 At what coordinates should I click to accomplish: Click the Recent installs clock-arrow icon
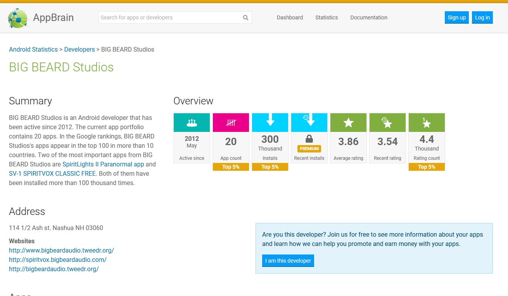[309, 120]
